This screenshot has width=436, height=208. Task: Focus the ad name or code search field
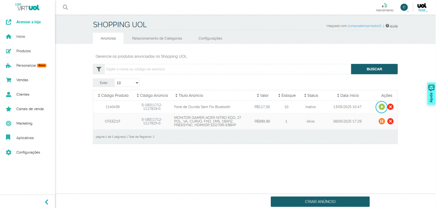point(228,69)
